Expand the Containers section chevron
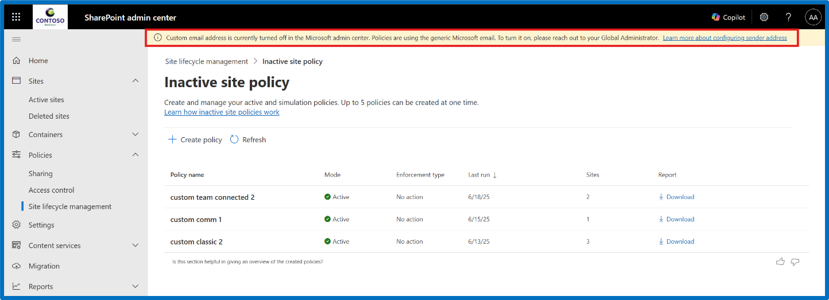The width and height of the screenshot is (829, 300). (x=135, y=134)
